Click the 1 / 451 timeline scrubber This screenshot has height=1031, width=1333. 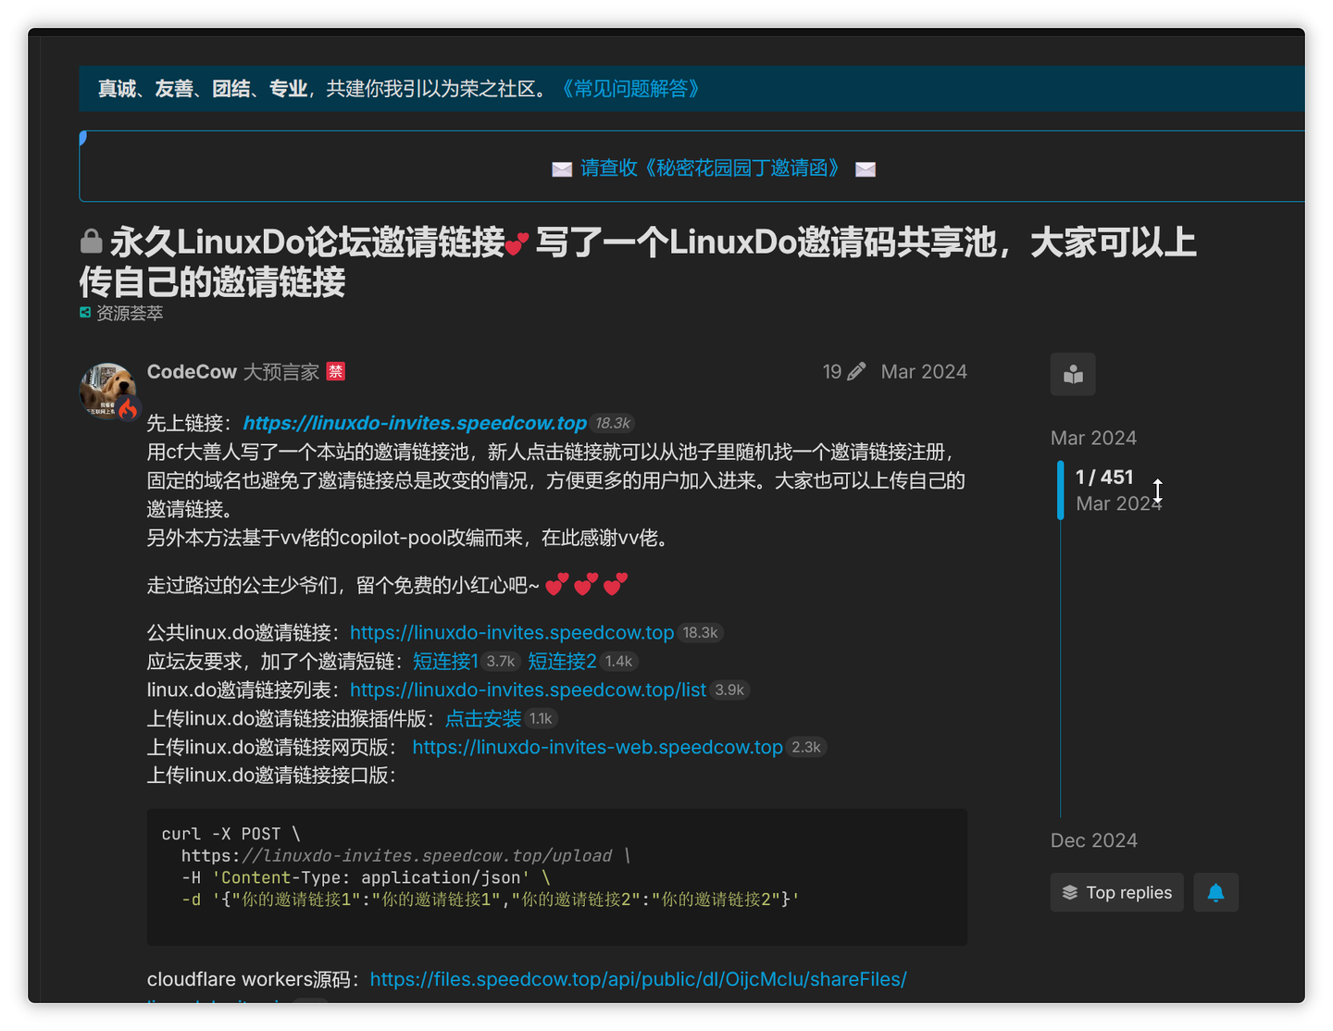[1103, 477]
